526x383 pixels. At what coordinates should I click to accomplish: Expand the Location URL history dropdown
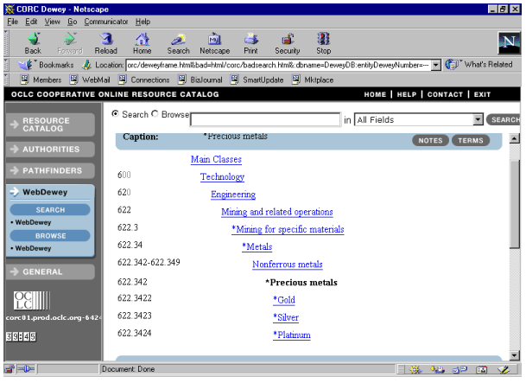click(x=436, y=65)
